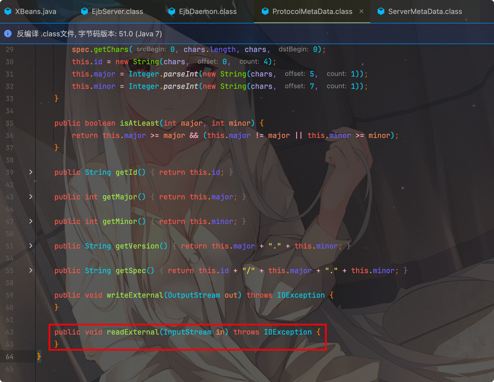Click the XBeans.java file type icon
The image size is (494, 382).
8,11
